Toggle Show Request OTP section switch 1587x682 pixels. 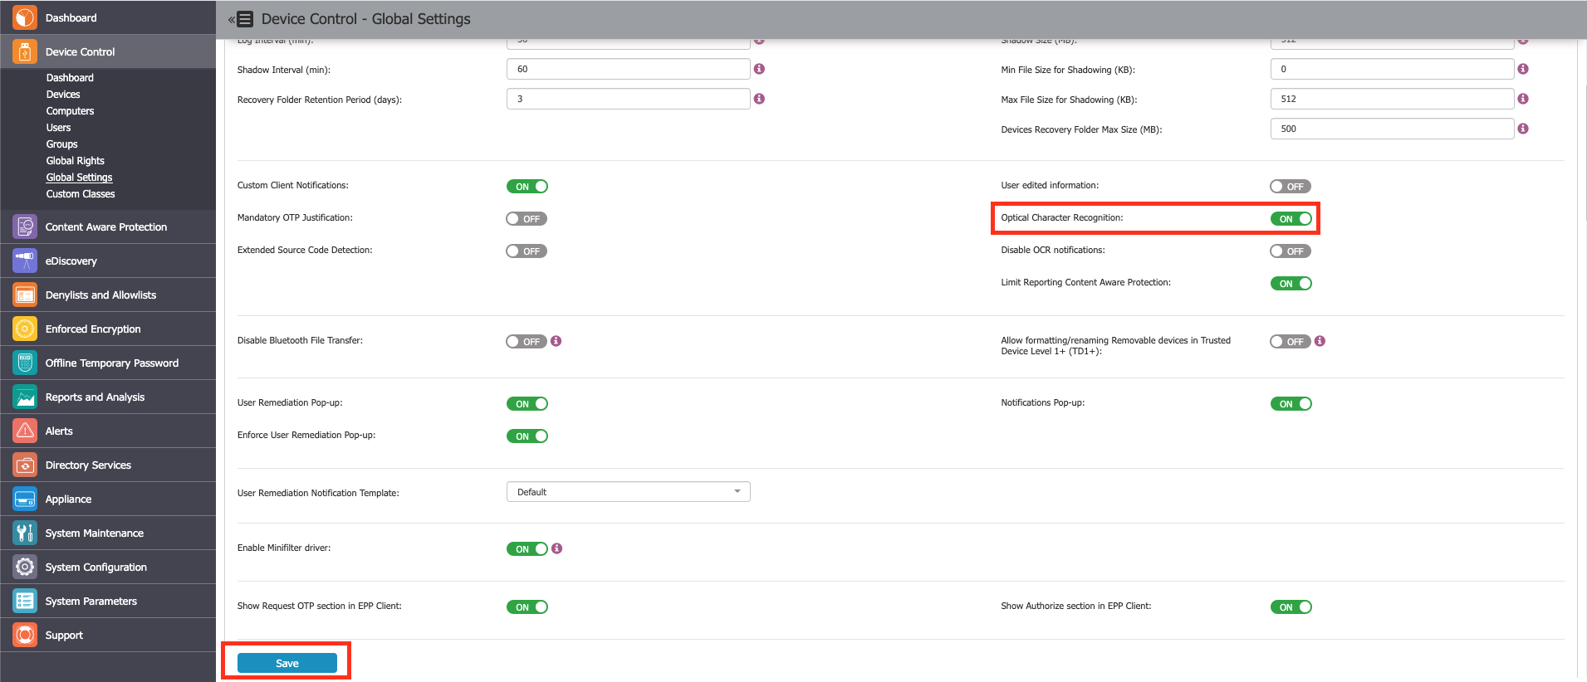(527, 607)
